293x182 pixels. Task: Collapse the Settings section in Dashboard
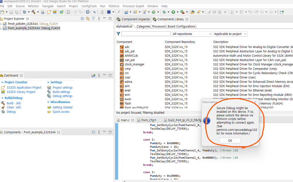(48, 82)
